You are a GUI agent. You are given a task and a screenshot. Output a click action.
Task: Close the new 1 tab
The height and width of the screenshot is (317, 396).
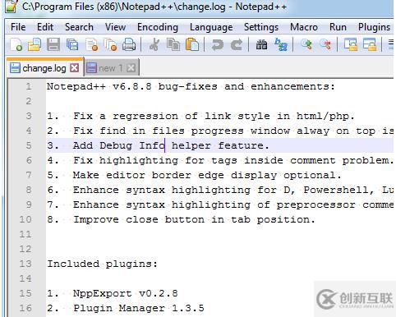131,67
